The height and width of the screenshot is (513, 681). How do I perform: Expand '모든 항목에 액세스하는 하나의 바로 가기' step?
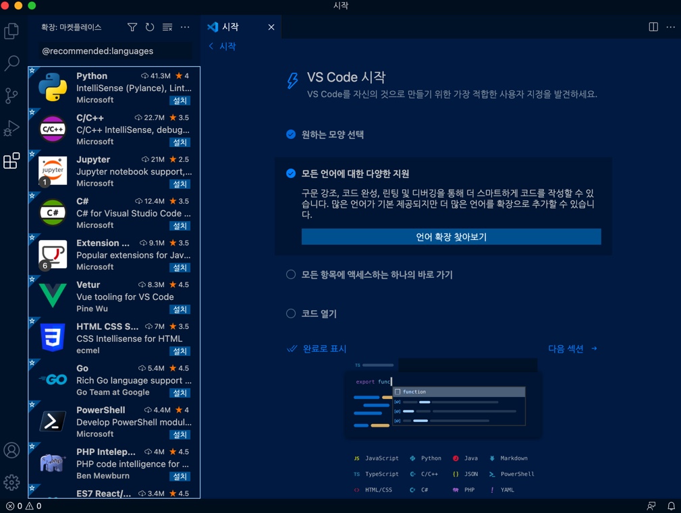coord(377,274)
